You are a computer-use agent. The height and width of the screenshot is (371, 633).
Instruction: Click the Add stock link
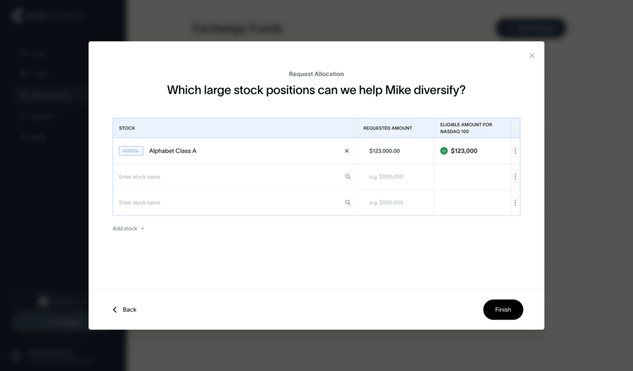128,229
